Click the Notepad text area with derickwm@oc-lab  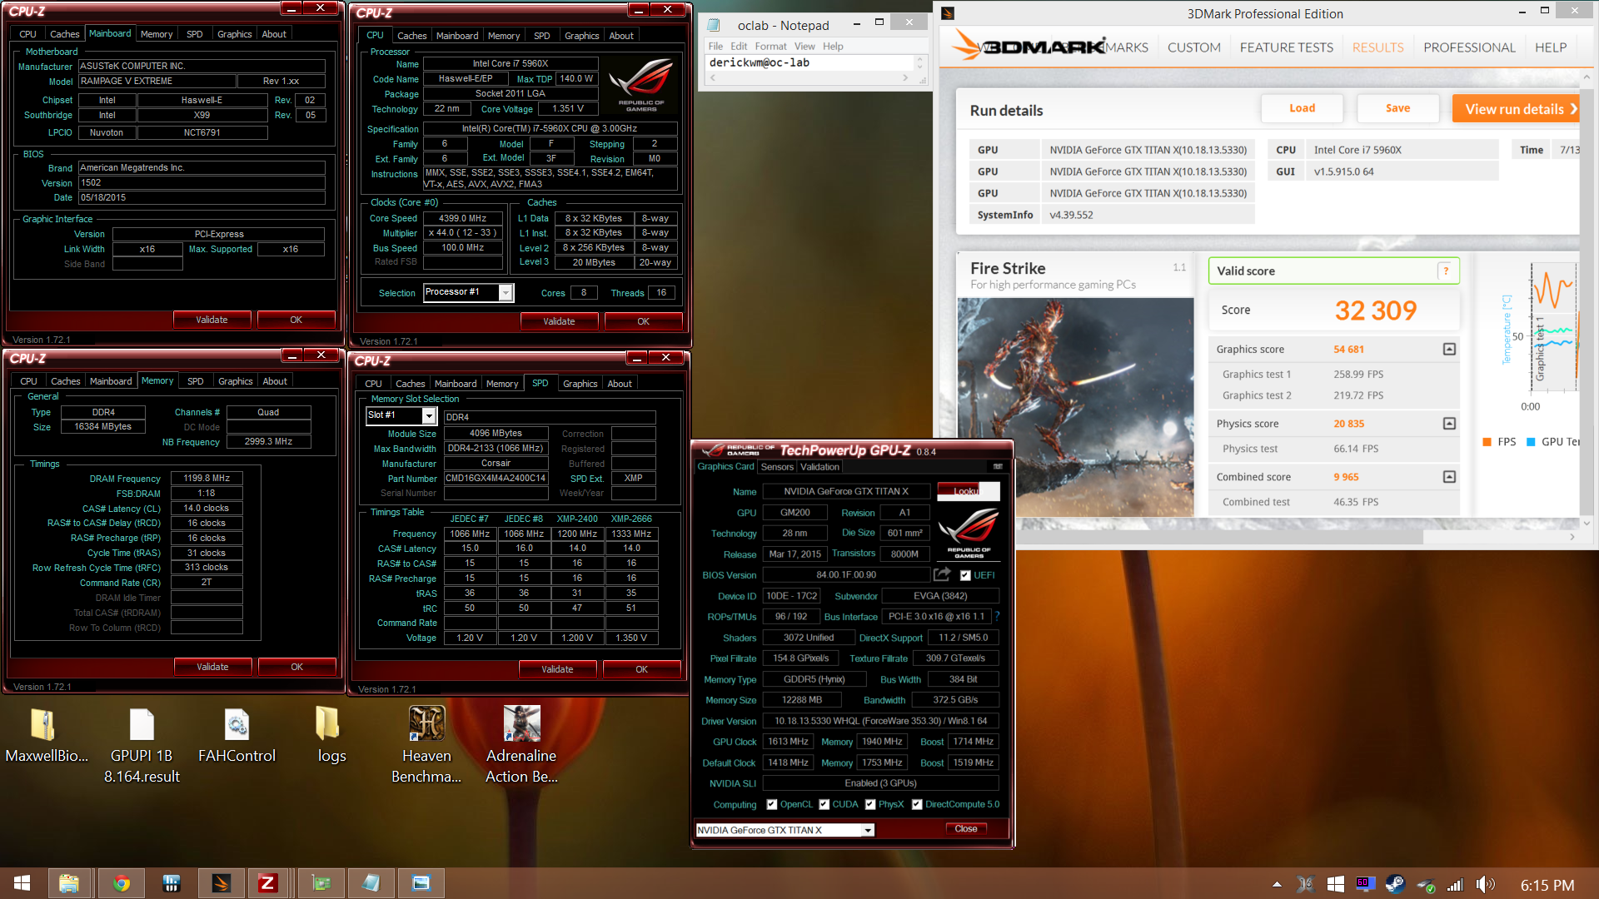coord(809,62)
